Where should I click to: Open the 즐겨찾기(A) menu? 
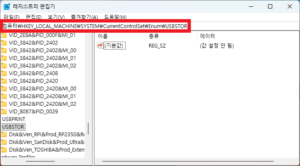tap(84, 17)
